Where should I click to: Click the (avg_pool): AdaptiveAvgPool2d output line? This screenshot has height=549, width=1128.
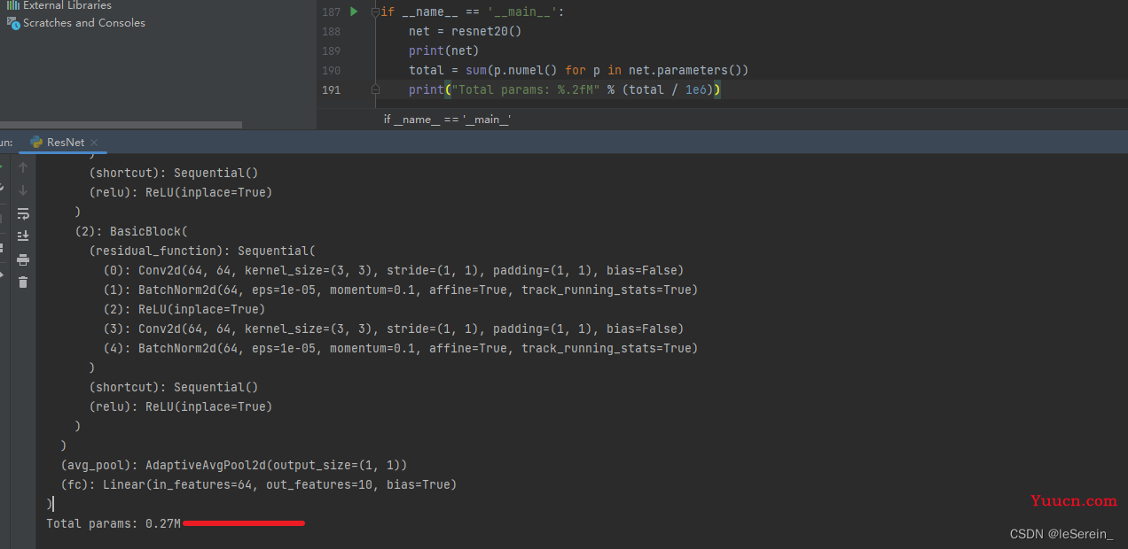pyautogui.click(x=234, y=465)
